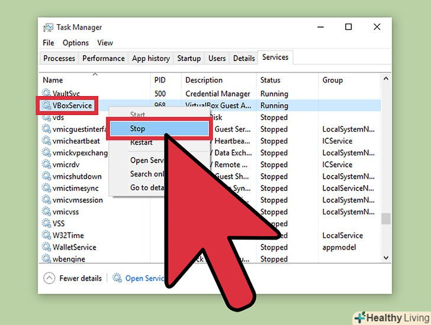Click the VBoxService gear icon
Viewport: 431px width, 325px height.
pos(46,106)
